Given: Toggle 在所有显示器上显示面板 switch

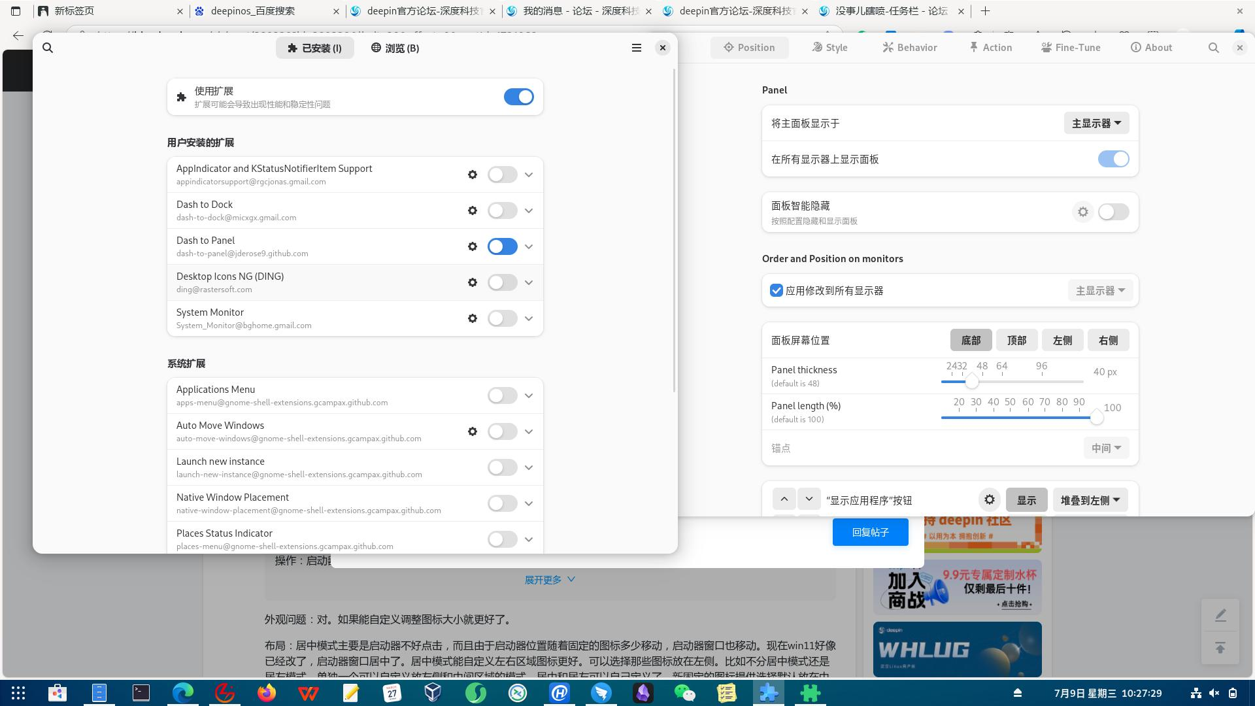Looking at the screenshot, I should point(1114,159).
